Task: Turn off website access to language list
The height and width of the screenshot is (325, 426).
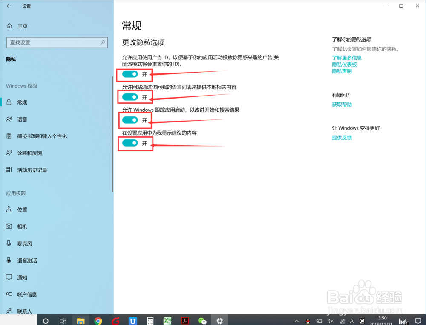Action: click(x=130, y=97)
